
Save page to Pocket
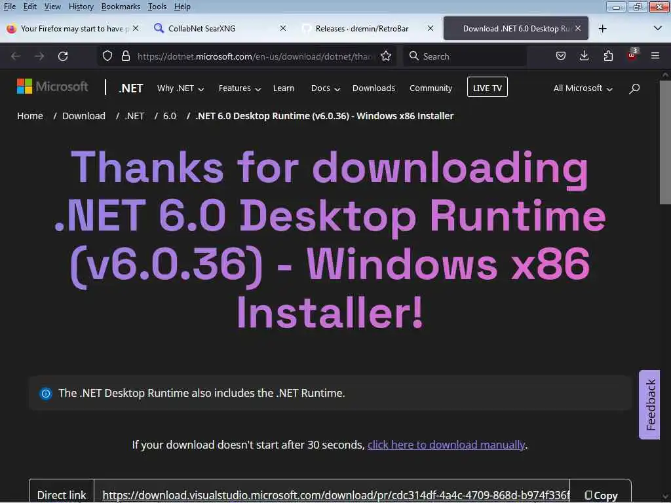(x=561, y=56)
